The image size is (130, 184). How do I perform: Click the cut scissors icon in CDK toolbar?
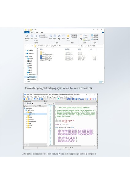[37, 99]
